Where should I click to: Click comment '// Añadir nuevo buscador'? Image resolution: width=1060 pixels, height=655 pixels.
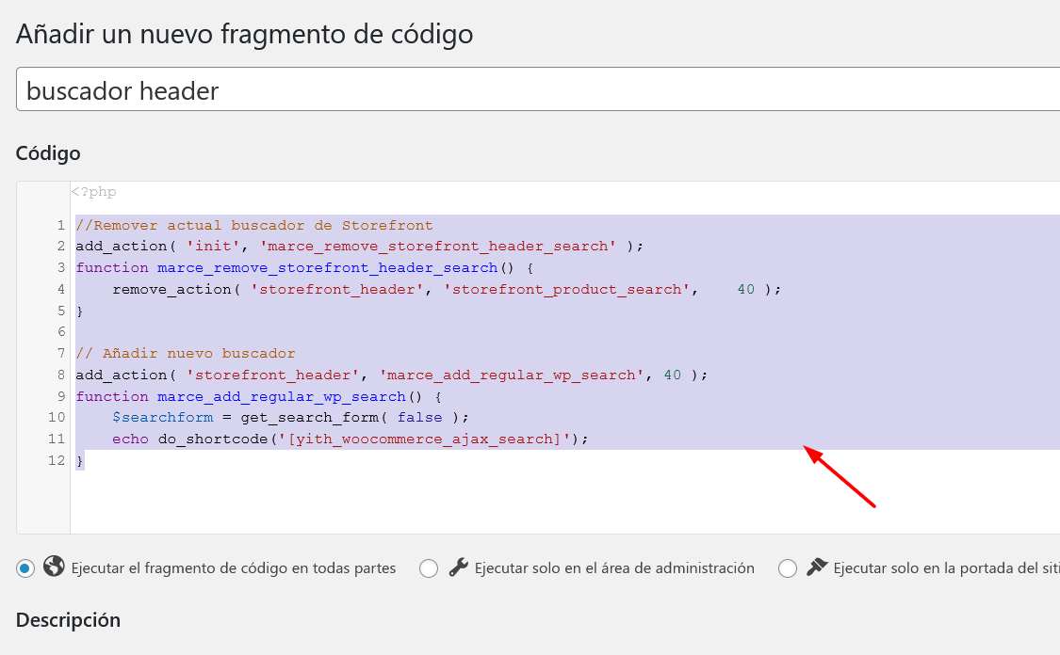186,353
